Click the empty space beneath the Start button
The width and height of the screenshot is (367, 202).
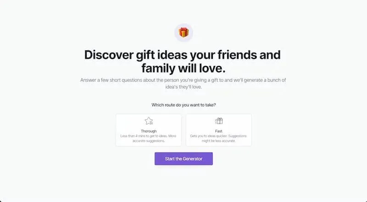[184, 182]
